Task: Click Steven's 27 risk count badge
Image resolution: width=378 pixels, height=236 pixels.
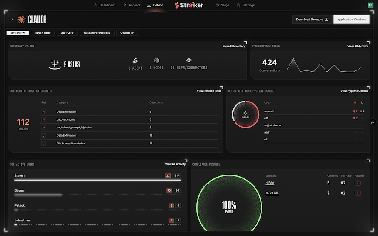Action: point(168,175)
